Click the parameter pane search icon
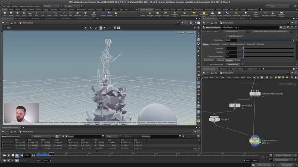298x167 pixels. (x=288, y=28)
